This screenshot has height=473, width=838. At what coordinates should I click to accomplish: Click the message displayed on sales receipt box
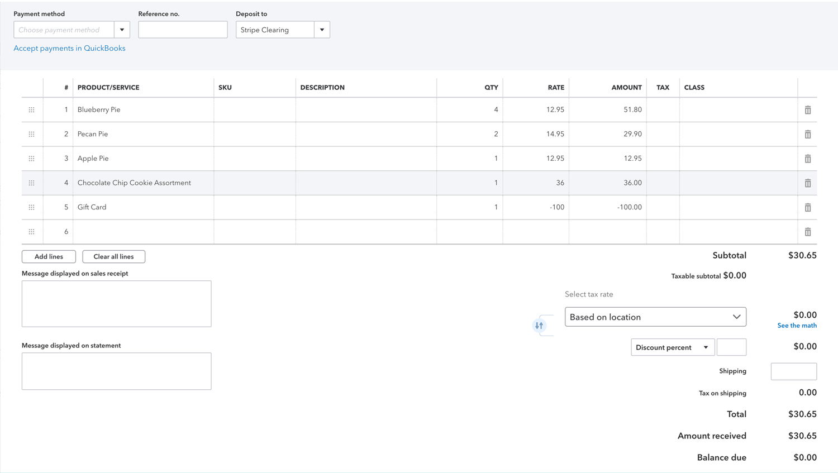pyautogui.click(x=116, y=304)
